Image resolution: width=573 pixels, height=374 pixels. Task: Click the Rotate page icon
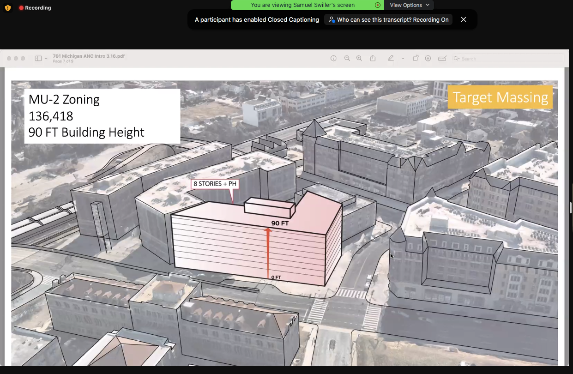coord(416,59)
